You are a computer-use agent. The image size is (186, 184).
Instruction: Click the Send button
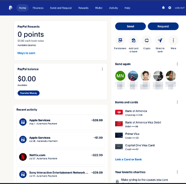point(130,26)
